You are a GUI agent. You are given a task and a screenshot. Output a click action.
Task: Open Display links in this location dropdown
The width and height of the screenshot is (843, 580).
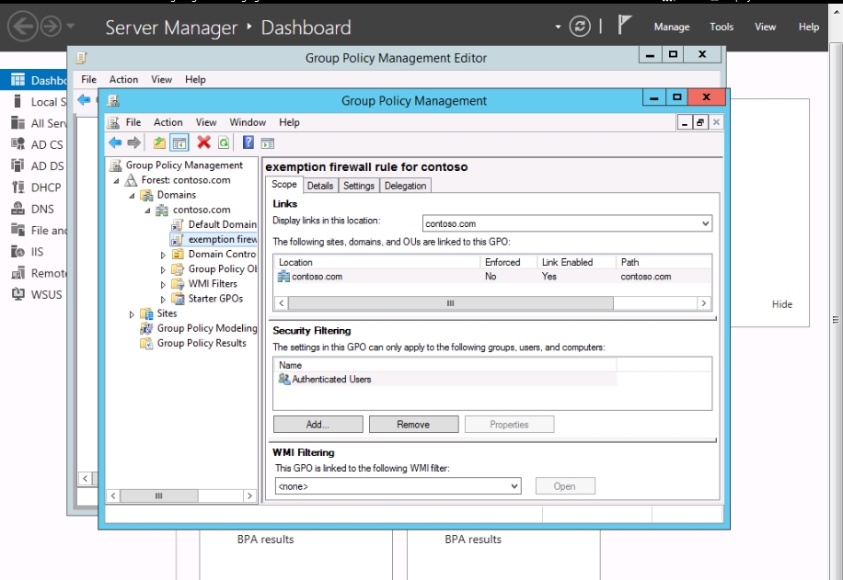click(x=705, y=223)
